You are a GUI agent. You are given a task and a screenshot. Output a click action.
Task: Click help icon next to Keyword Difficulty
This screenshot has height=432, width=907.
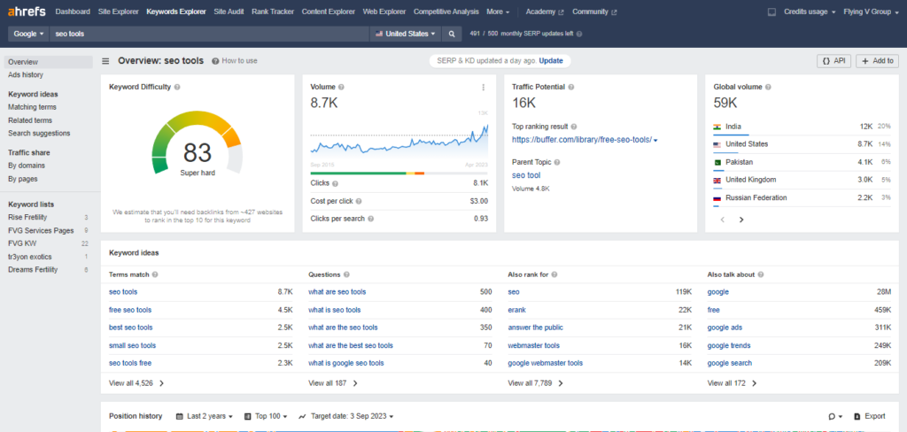tap(177, 87)
